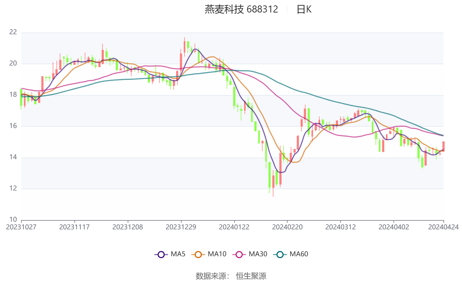
Task: Click the 数据来源 恒生聚源 source text
Action: tap(231, 276)
